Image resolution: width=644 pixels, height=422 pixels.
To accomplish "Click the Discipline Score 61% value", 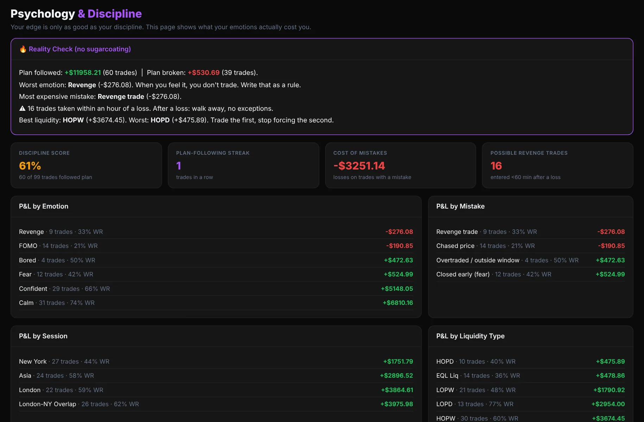I will pyautogui.click(x=30, y=166).
